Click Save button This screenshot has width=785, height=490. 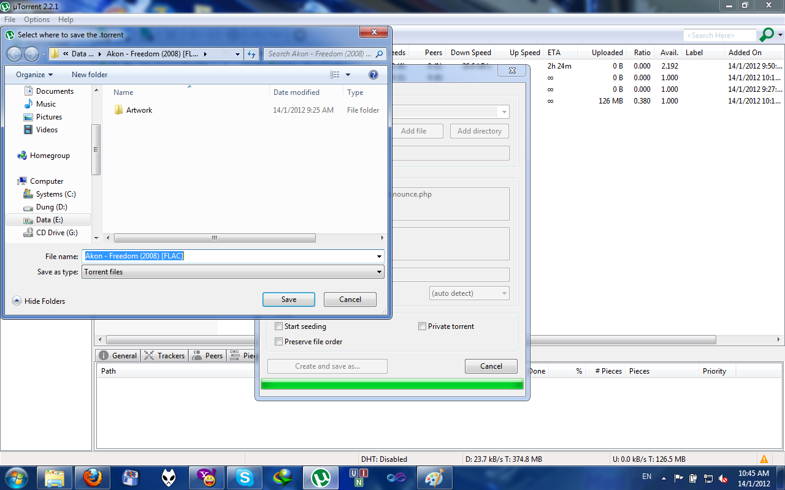289,300
